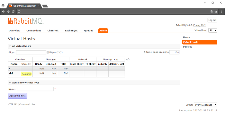Viewport: 225px width, 138px height.
Task: Click the page size field showing 100
Action: 174,52
